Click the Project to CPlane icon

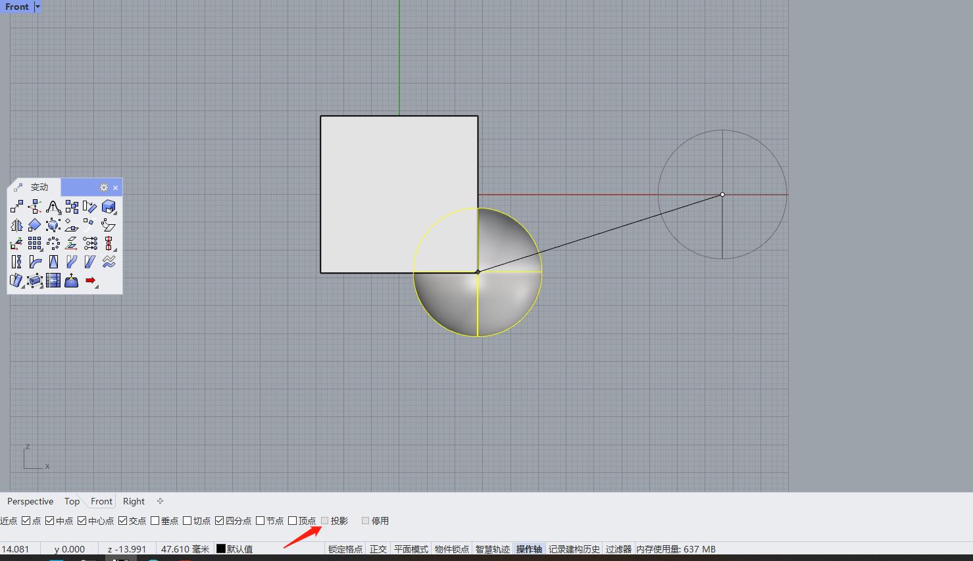click(x=72, y=244)
